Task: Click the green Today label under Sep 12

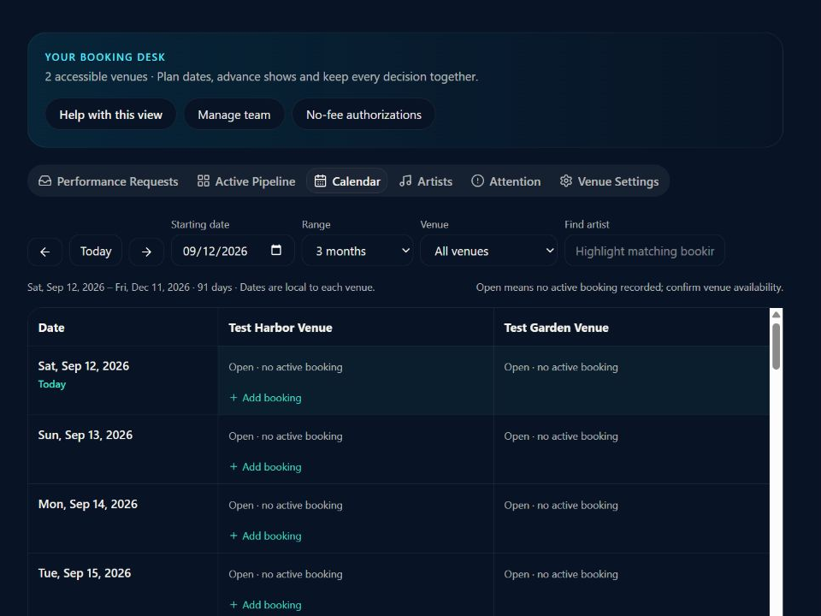Action: point(52,384)
